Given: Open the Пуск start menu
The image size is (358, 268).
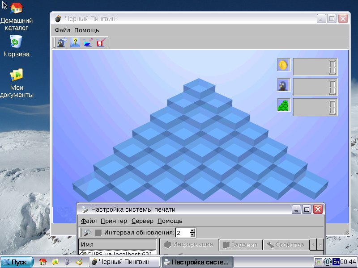Looking at the screenshot, I should 17,262.
